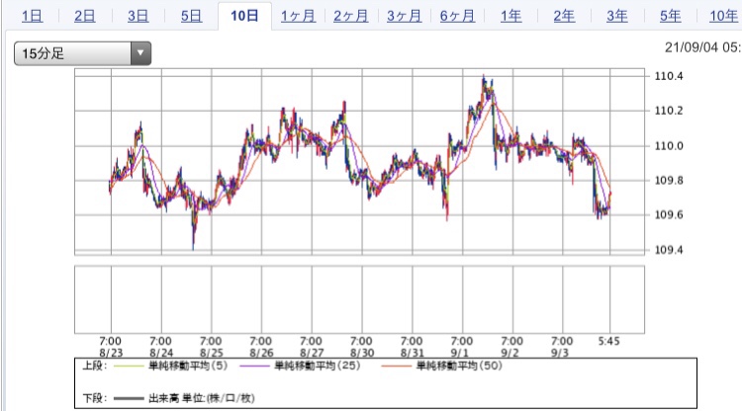The image size is (742, 411).
Task: Click the purple line swatch for 単純移動平均(25)
Action: 254,367
